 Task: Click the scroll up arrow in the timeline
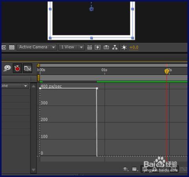(x=33, y=86)
